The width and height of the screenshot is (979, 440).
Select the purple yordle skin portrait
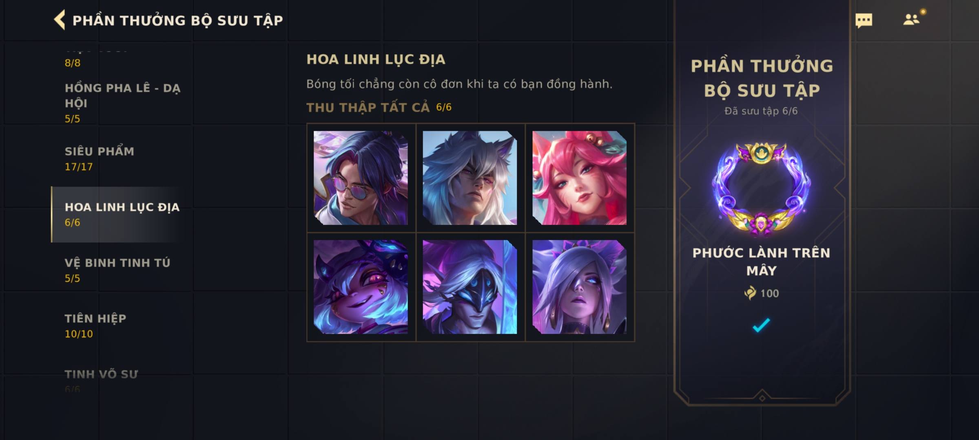(x=361, y=287)
